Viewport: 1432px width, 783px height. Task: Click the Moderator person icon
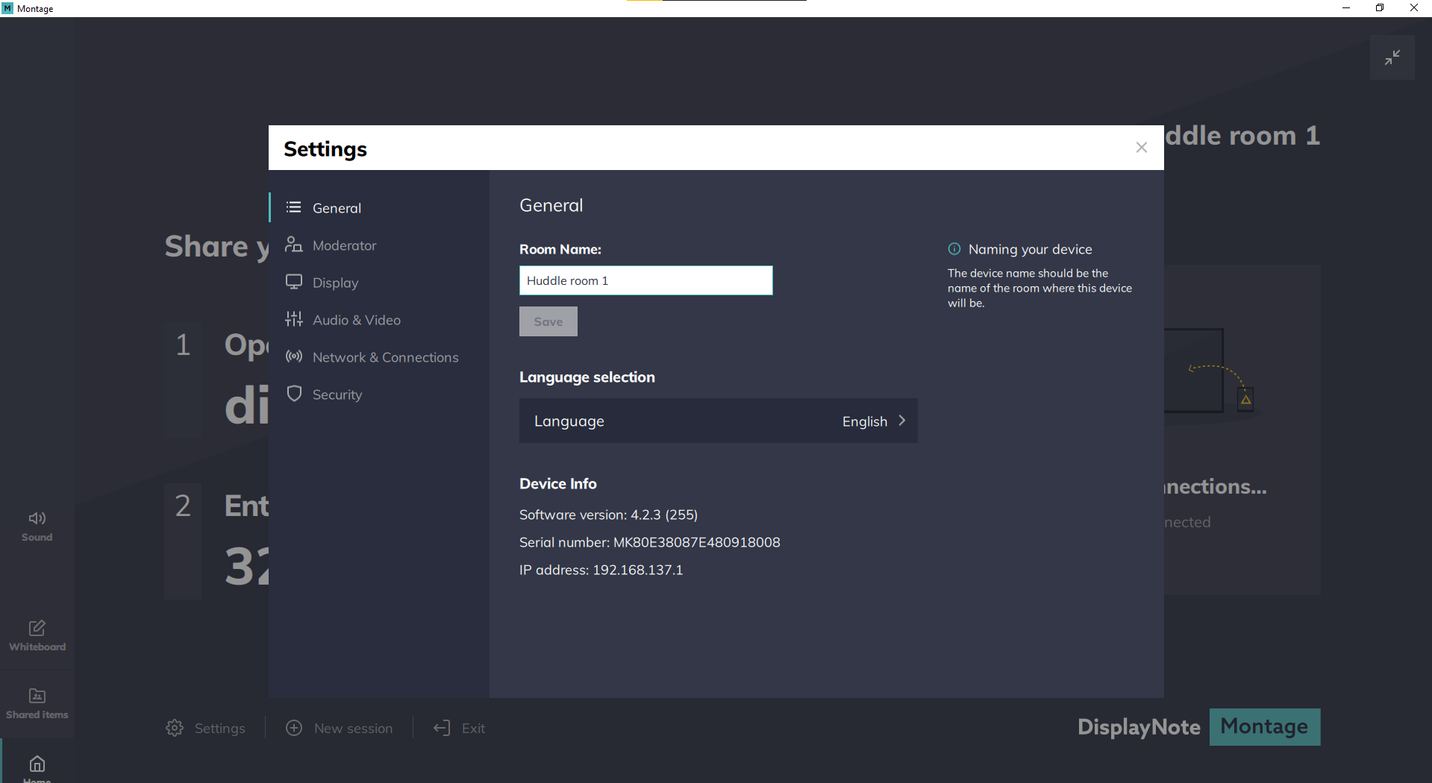(294, 245)
